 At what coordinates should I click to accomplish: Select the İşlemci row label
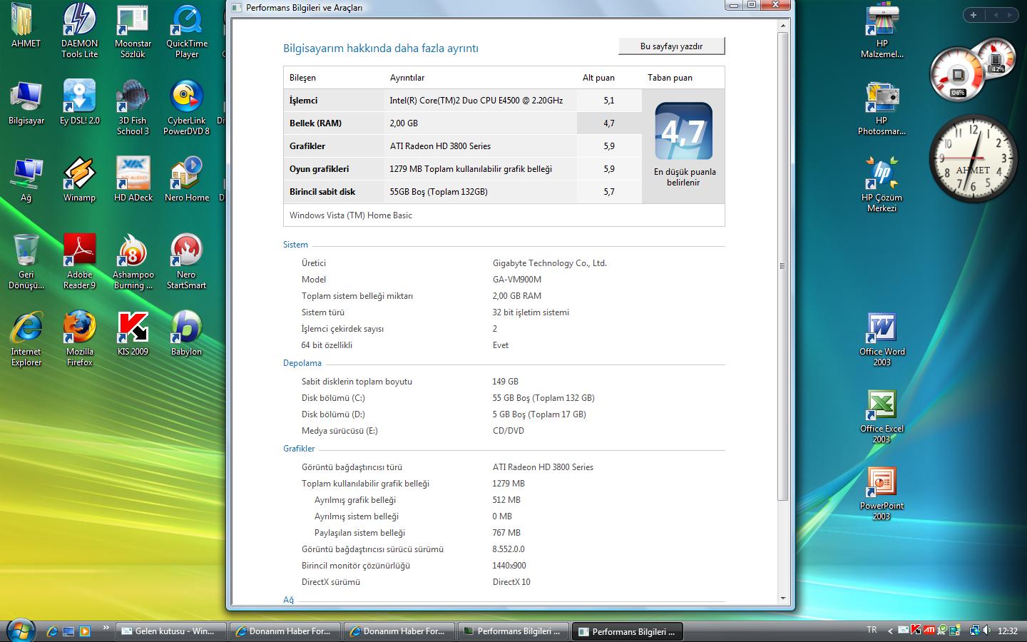click(x=304, y=101)
